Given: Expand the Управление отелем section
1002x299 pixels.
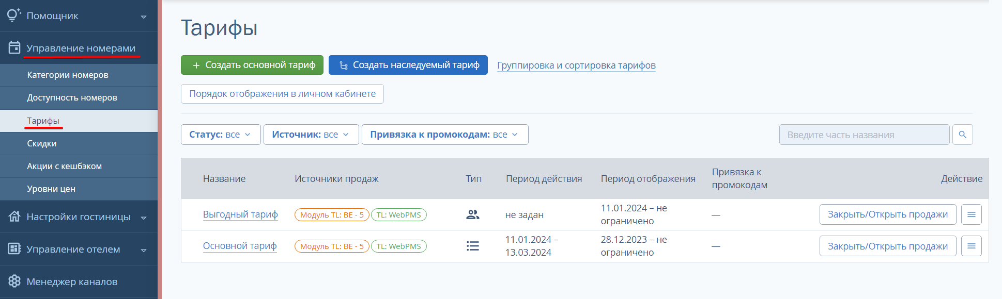Looking at the screenshot, I should [x=144, y=250].
